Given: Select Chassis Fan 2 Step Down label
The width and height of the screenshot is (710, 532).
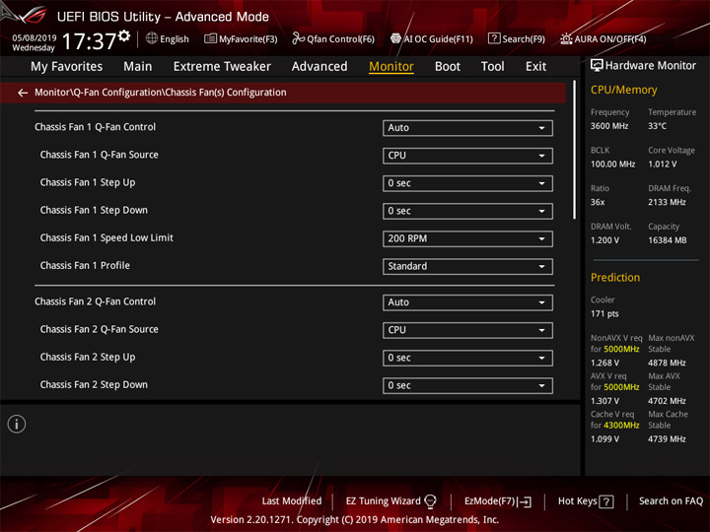Looking at the screenshot, I should (x=94, y=385).
